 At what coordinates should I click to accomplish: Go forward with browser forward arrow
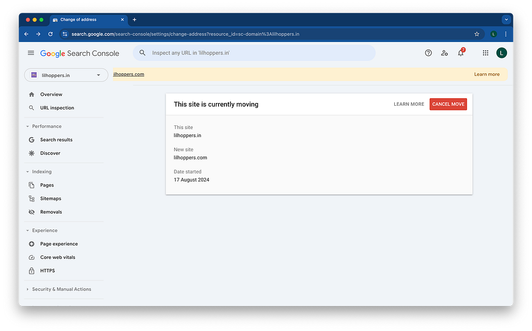tap(38, 34)
